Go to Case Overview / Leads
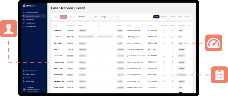Image resolution: width=228 pixels, height=96 pixels. (34, 16)
